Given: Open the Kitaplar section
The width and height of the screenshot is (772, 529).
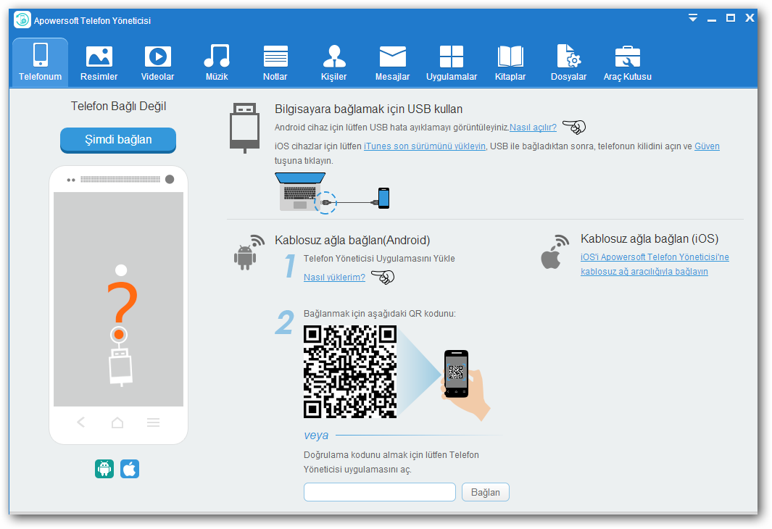Looking at the screenshot, I should [x=510, y=62].
